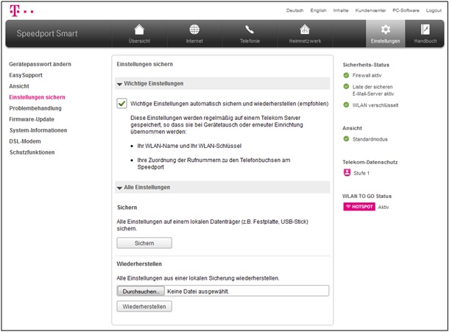Open the Heimnetzwerk house icon
Screen dimensions: 450x332
point(305,29)
